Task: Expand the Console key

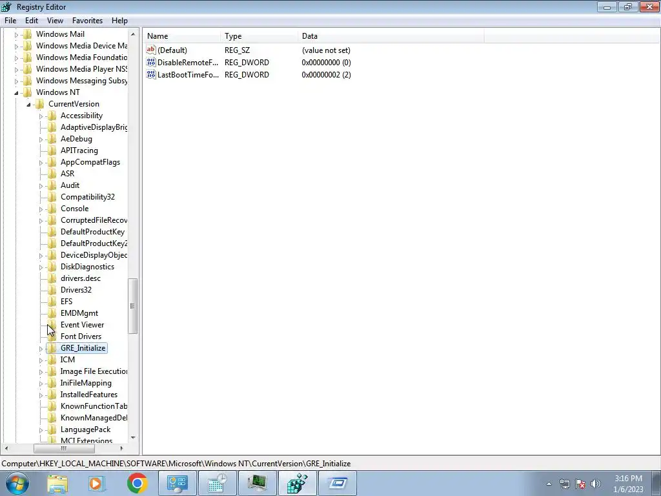Action: [41, 209]
